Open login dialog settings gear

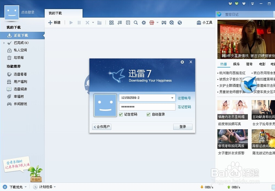coord(182,62)
